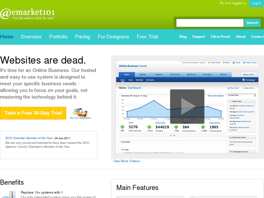Open the Contact link
The height and width of the screenshot is (198, 264).
pyautogui.click(x=257, y=37)
